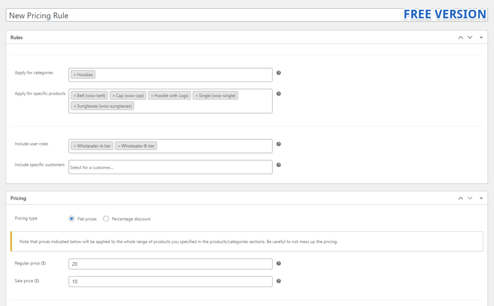The image size is (494, 306).
Task: Open the FREE VERSION link
Action: [444, 14]
